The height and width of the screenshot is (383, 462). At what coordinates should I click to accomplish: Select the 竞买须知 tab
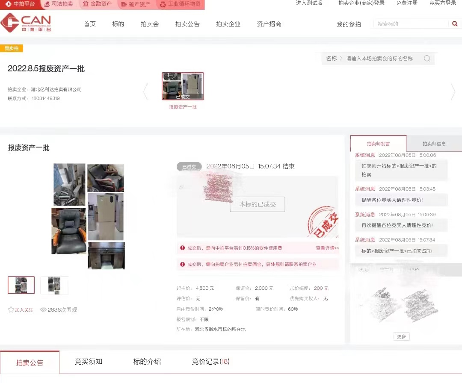click(x=89, y=362)
